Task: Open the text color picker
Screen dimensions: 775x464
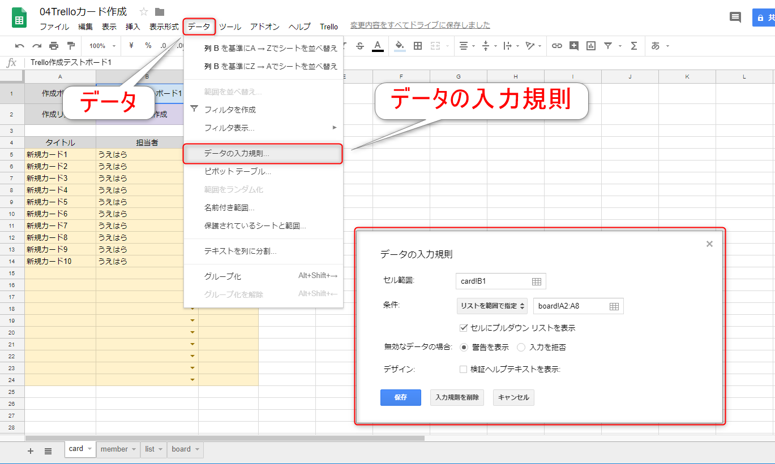Action: 378,46
